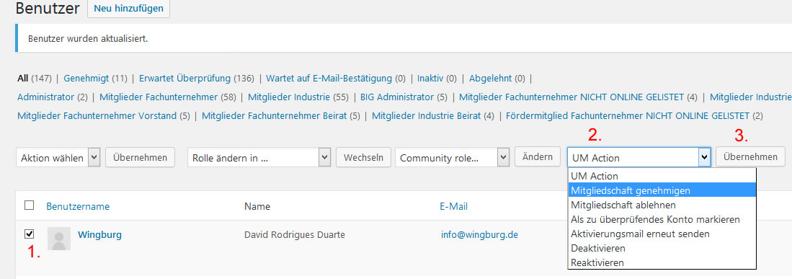Filter by Erwartet Überprüfung users
The height and width of the screenshot is (279, 792).
(185, 79)
